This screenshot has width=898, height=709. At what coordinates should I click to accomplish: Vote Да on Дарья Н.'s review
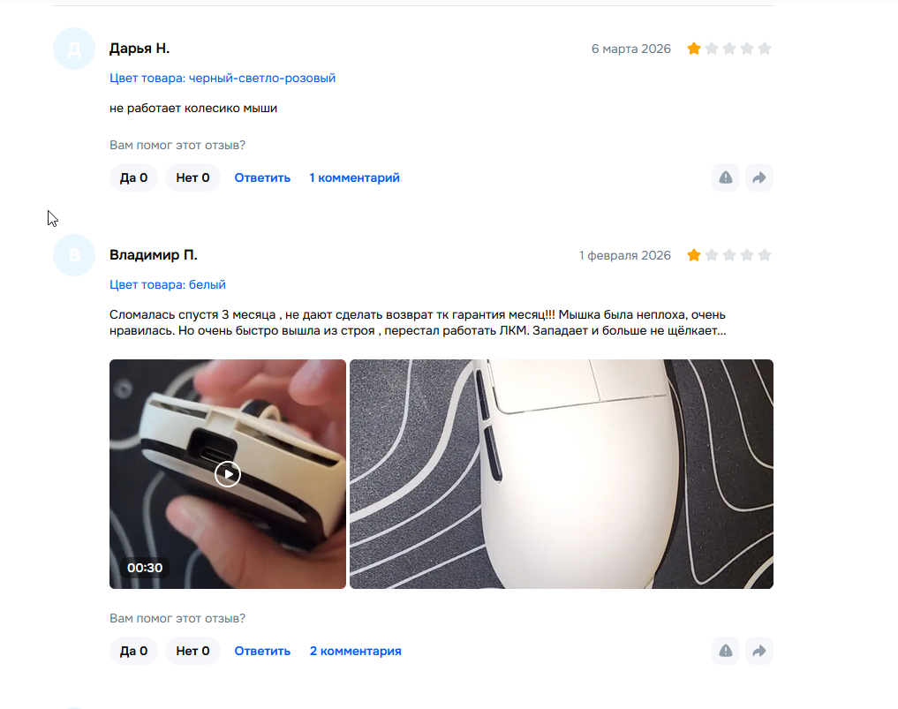tap(133, 177)
